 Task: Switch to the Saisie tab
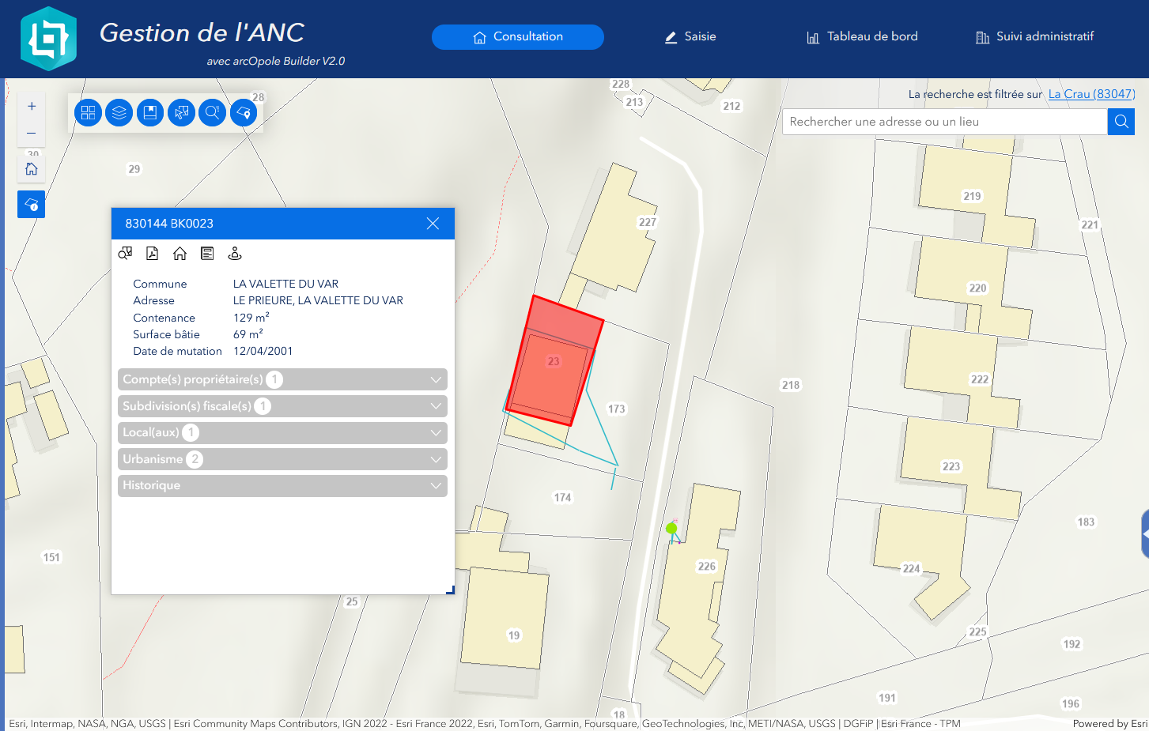coord(690,37)
